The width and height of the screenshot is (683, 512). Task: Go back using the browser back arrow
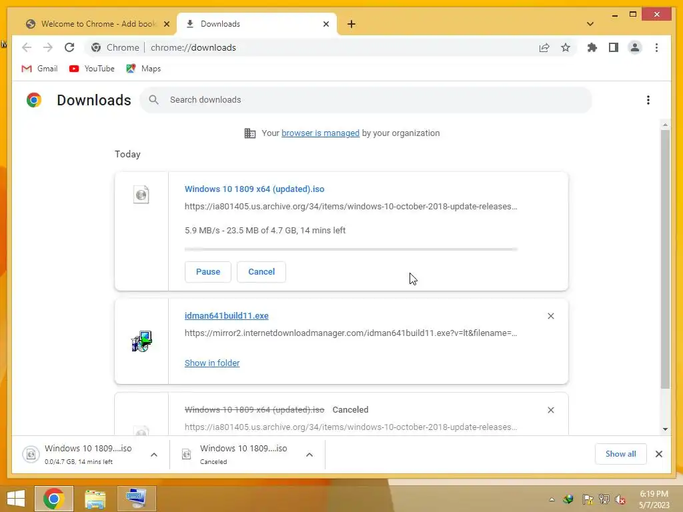[27, 47]
